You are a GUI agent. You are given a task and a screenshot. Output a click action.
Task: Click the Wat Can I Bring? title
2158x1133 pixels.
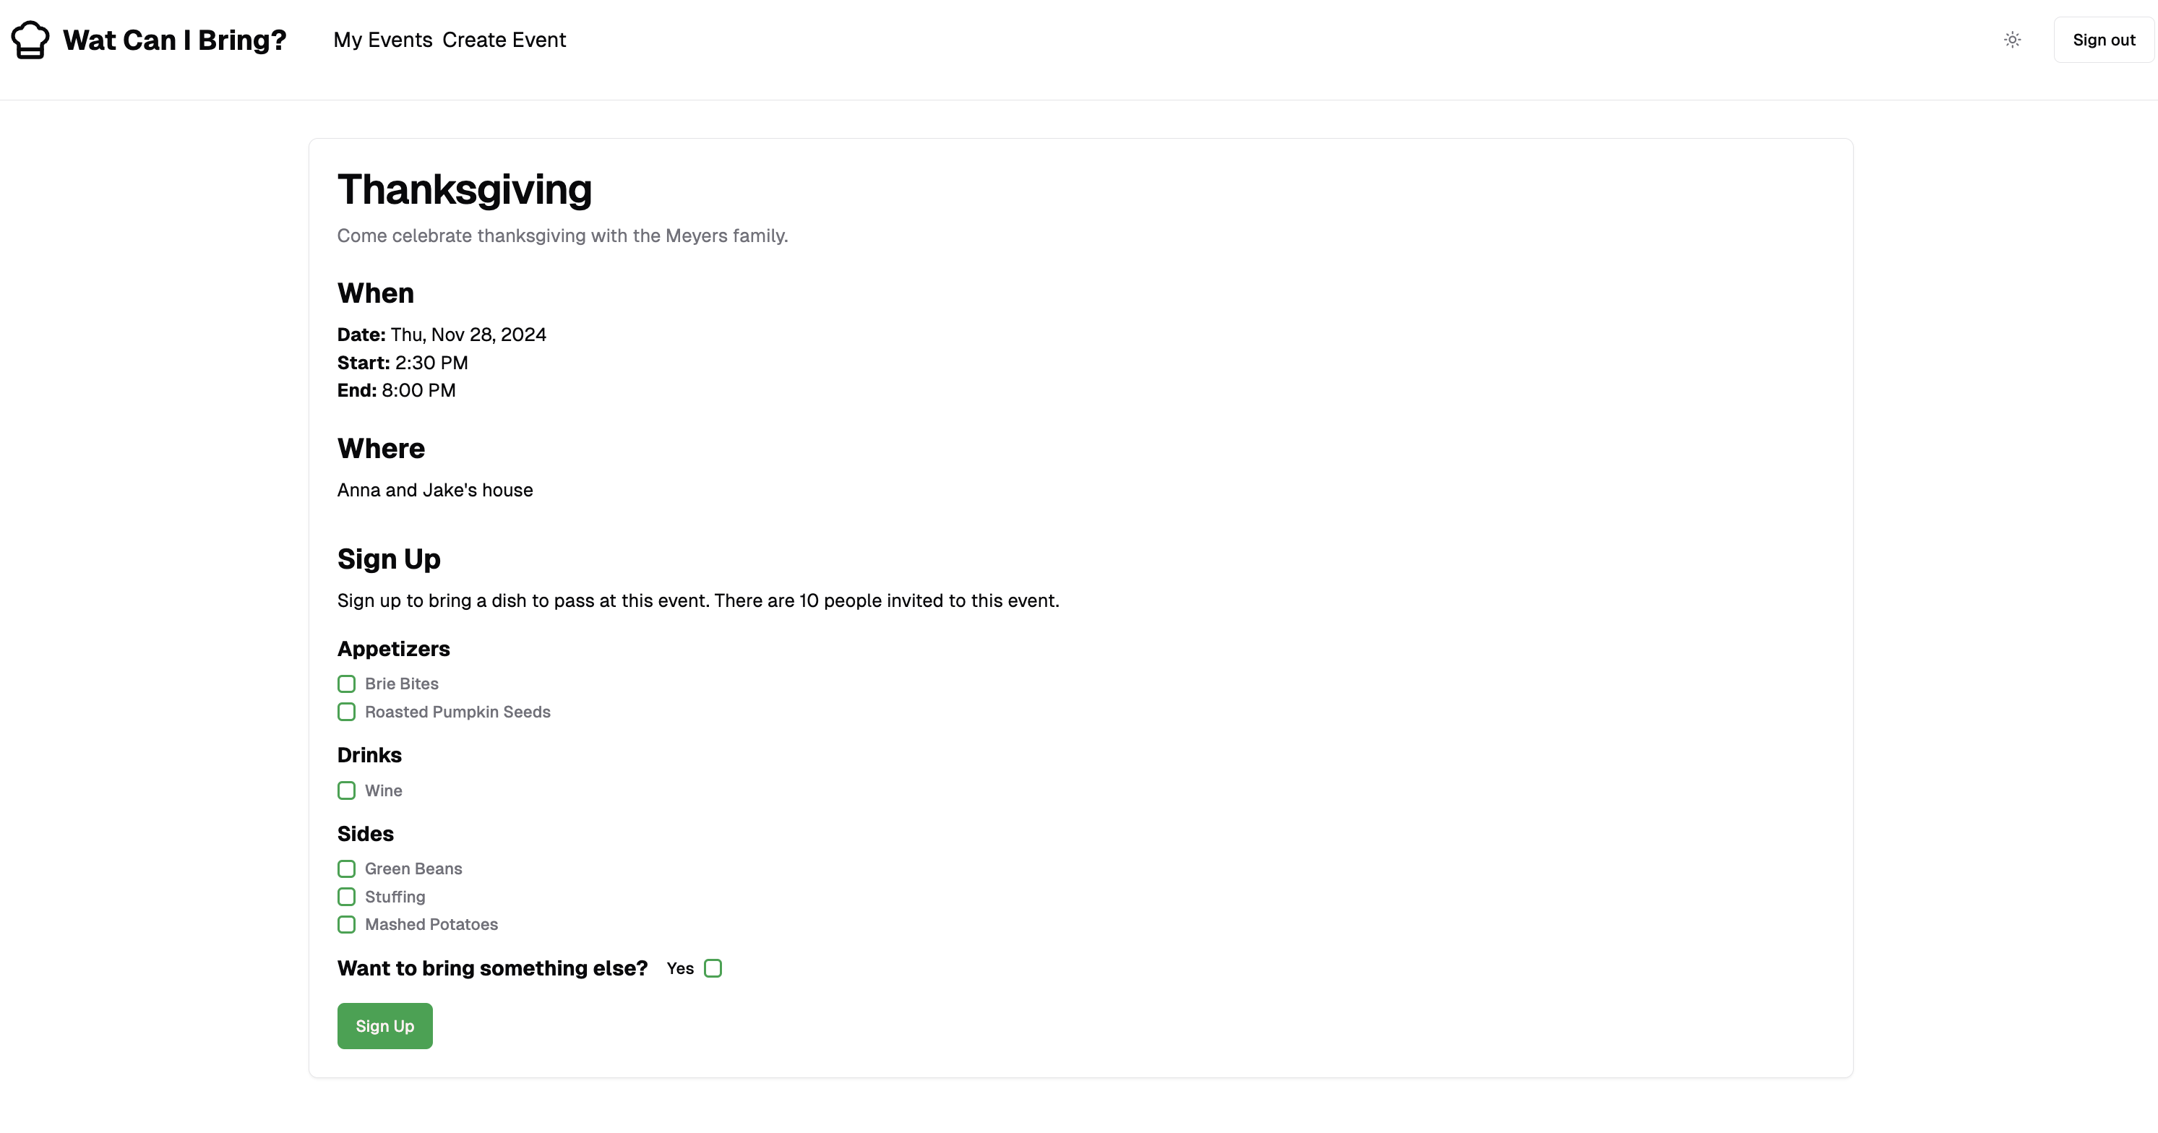coord(174,39)
